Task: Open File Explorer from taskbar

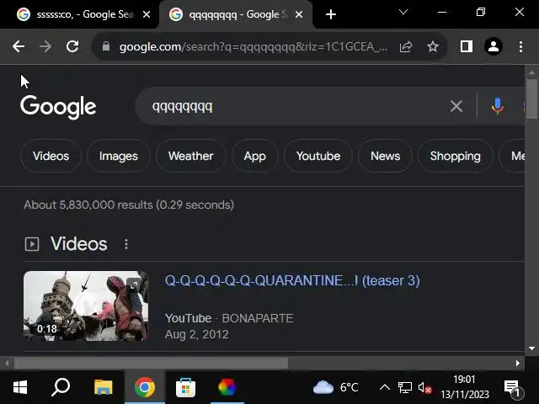Action: click(103, 387)
